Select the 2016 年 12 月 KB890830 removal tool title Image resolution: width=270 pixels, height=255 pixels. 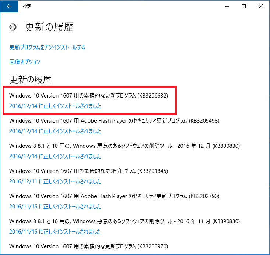[x=125, y=146]
